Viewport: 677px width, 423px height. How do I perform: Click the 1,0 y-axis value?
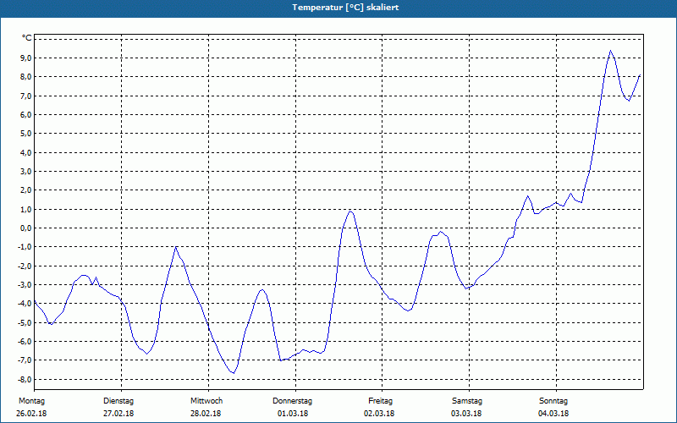(x=25, y=209)
